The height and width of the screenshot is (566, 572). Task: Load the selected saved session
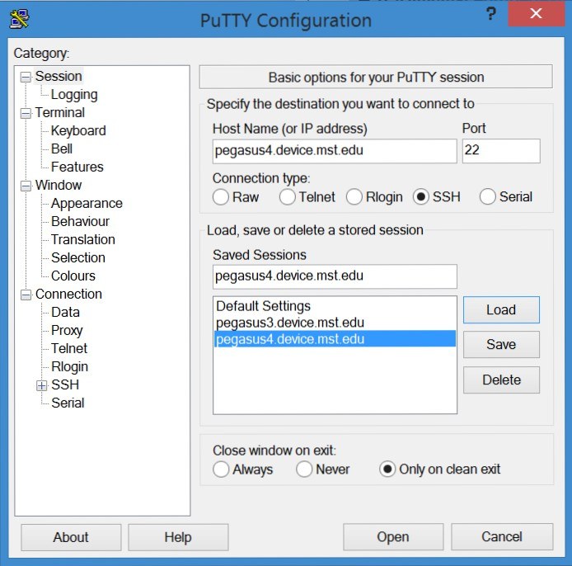pyautogui.click(x=500, y=310)
